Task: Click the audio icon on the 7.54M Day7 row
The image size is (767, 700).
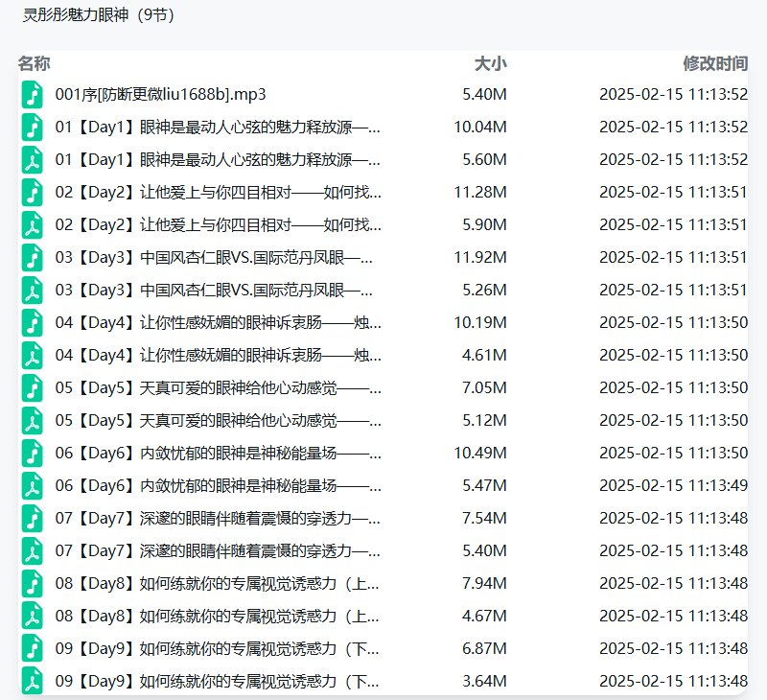Action: [x=33, y=519]
